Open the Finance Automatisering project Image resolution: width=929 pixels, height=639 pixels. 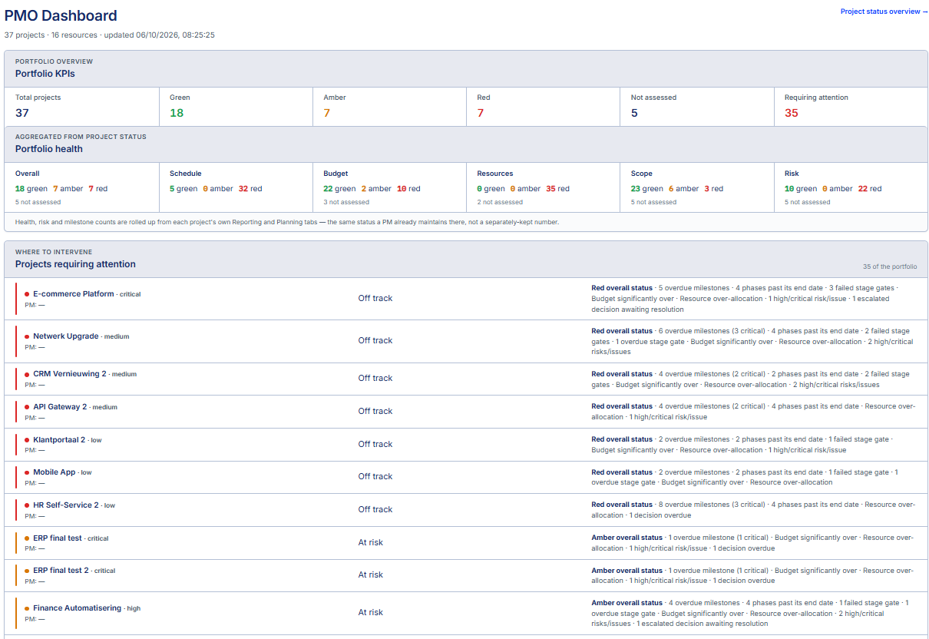[78, 608]
